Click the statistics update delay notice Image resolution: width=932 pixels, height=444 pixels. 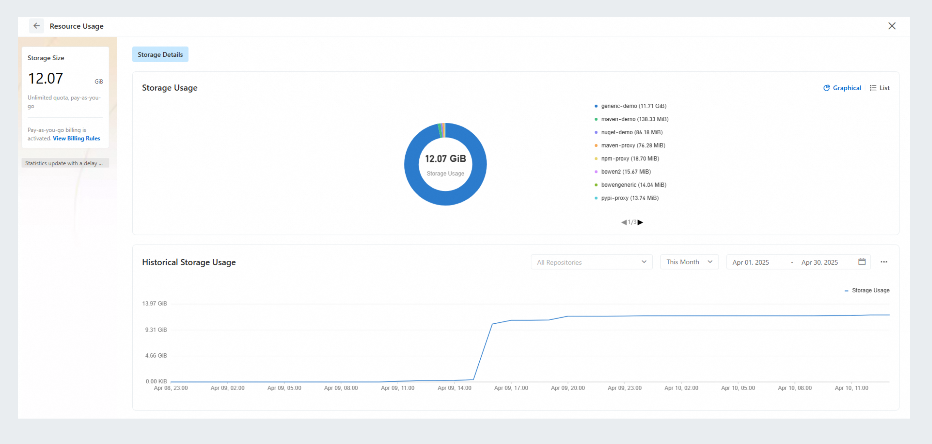(x=65, y=163)
